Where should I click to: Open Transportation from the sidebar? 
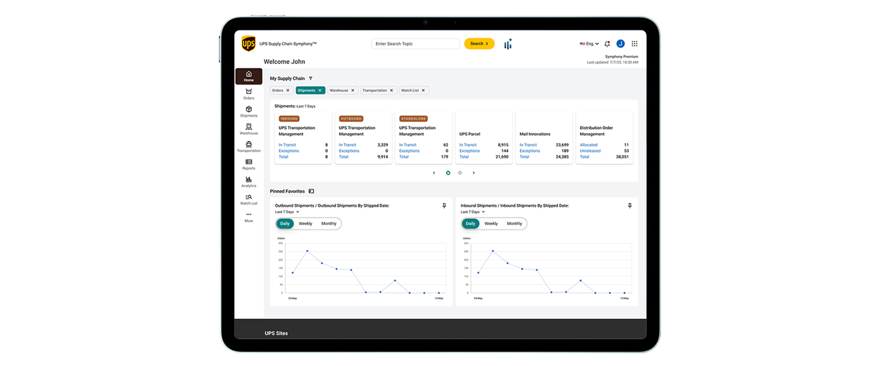[x=249, y=147]
